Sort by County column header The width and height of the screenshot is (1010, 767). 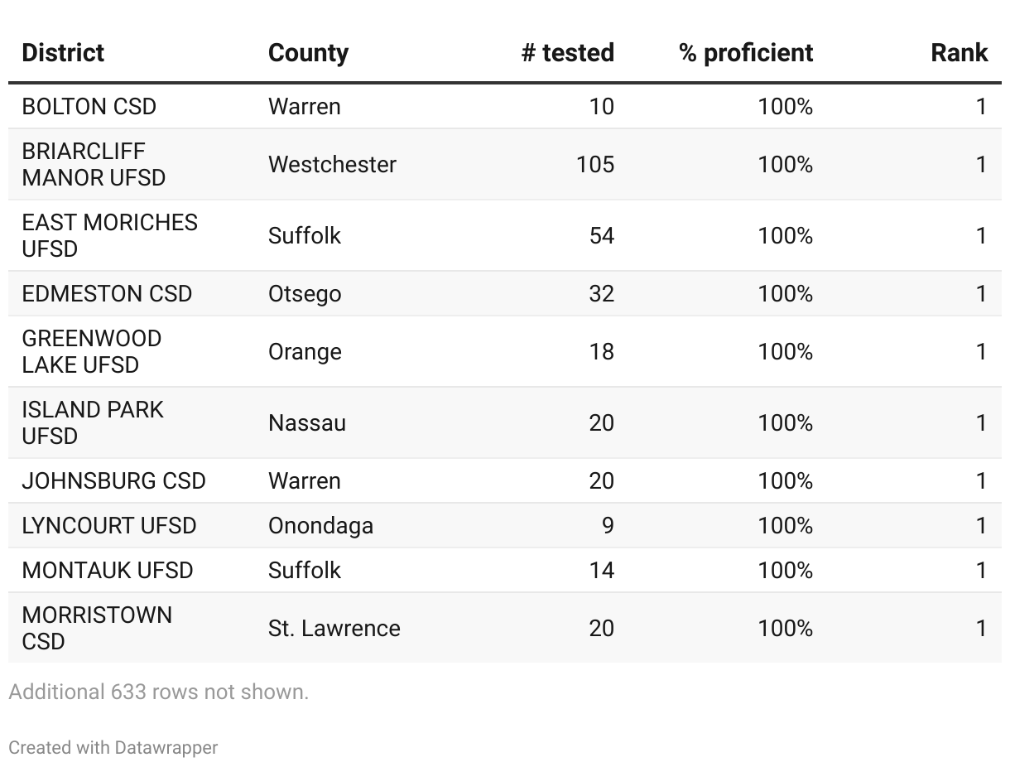308,53
